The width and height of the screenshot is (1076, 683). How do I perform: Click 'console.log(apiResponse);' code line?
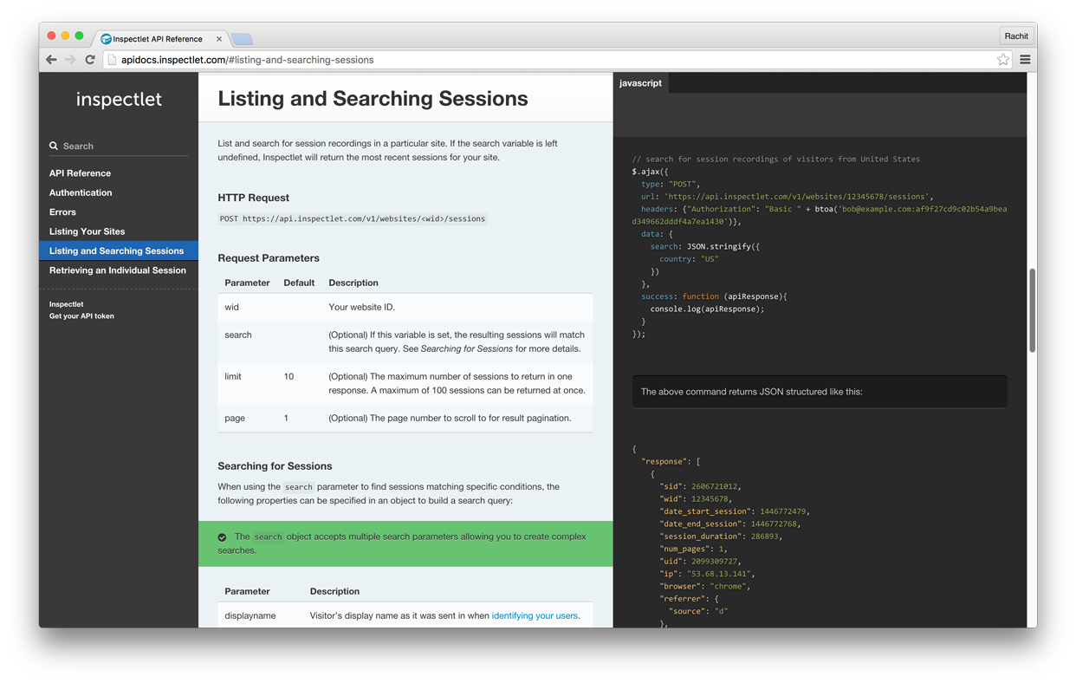[707, 309]
